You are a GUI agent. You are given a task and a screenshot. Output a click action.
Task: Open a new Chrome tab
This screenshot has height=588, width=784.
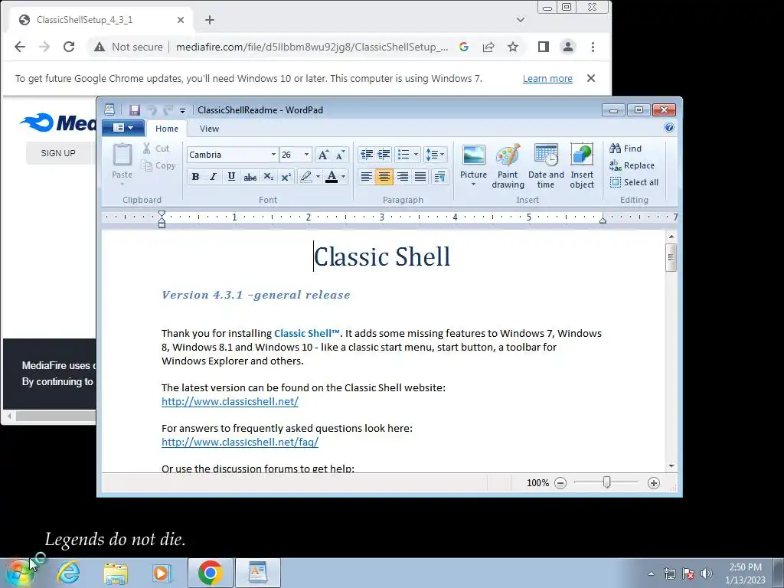(x=210, y=20)
